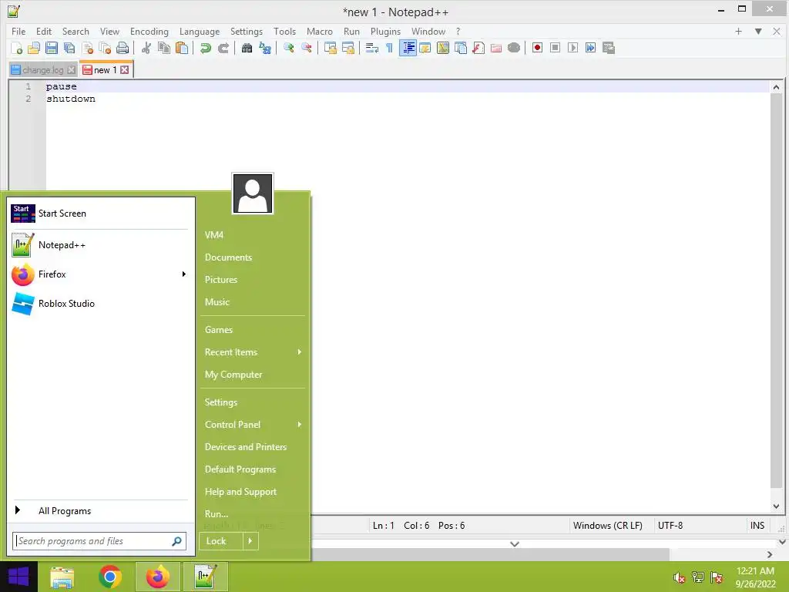Switch to the change.log tab

(43, 70)
